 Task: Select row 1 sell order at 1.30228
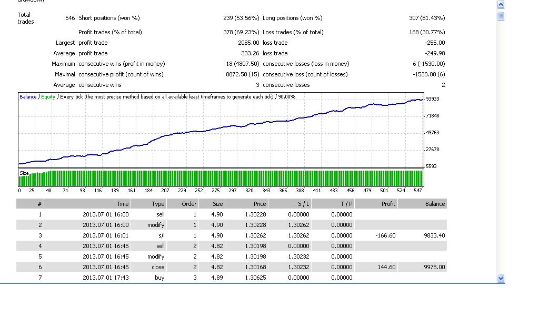[x=232, y=214]
